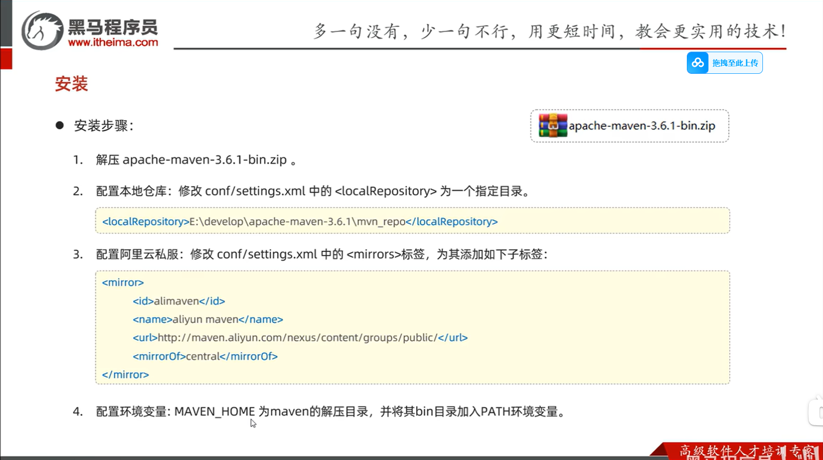Screen dimensions: 823x460
Task: Click step 3 配置阿里云私服 text
Action: coord(322,254)
